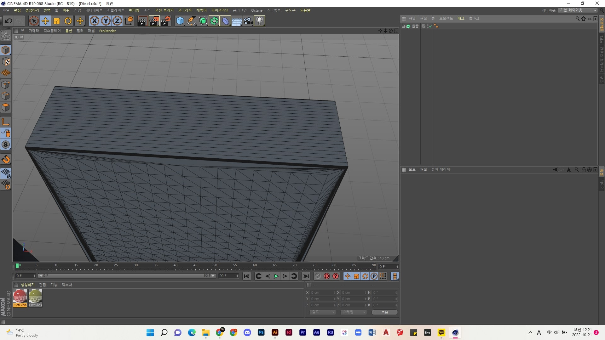Click the Axis mode L icon
605x340 pixels.
pyautogui.click(x=6, y=122)
